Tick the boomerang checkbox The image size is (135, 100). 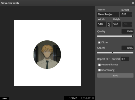(99, 70)
